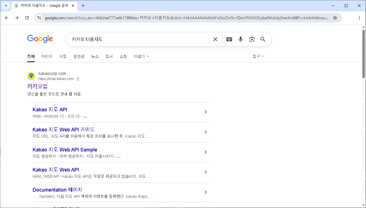Switch to the 뉴스 tab
The height and width of the screenshot is (208, 366).
coord(95,56)
